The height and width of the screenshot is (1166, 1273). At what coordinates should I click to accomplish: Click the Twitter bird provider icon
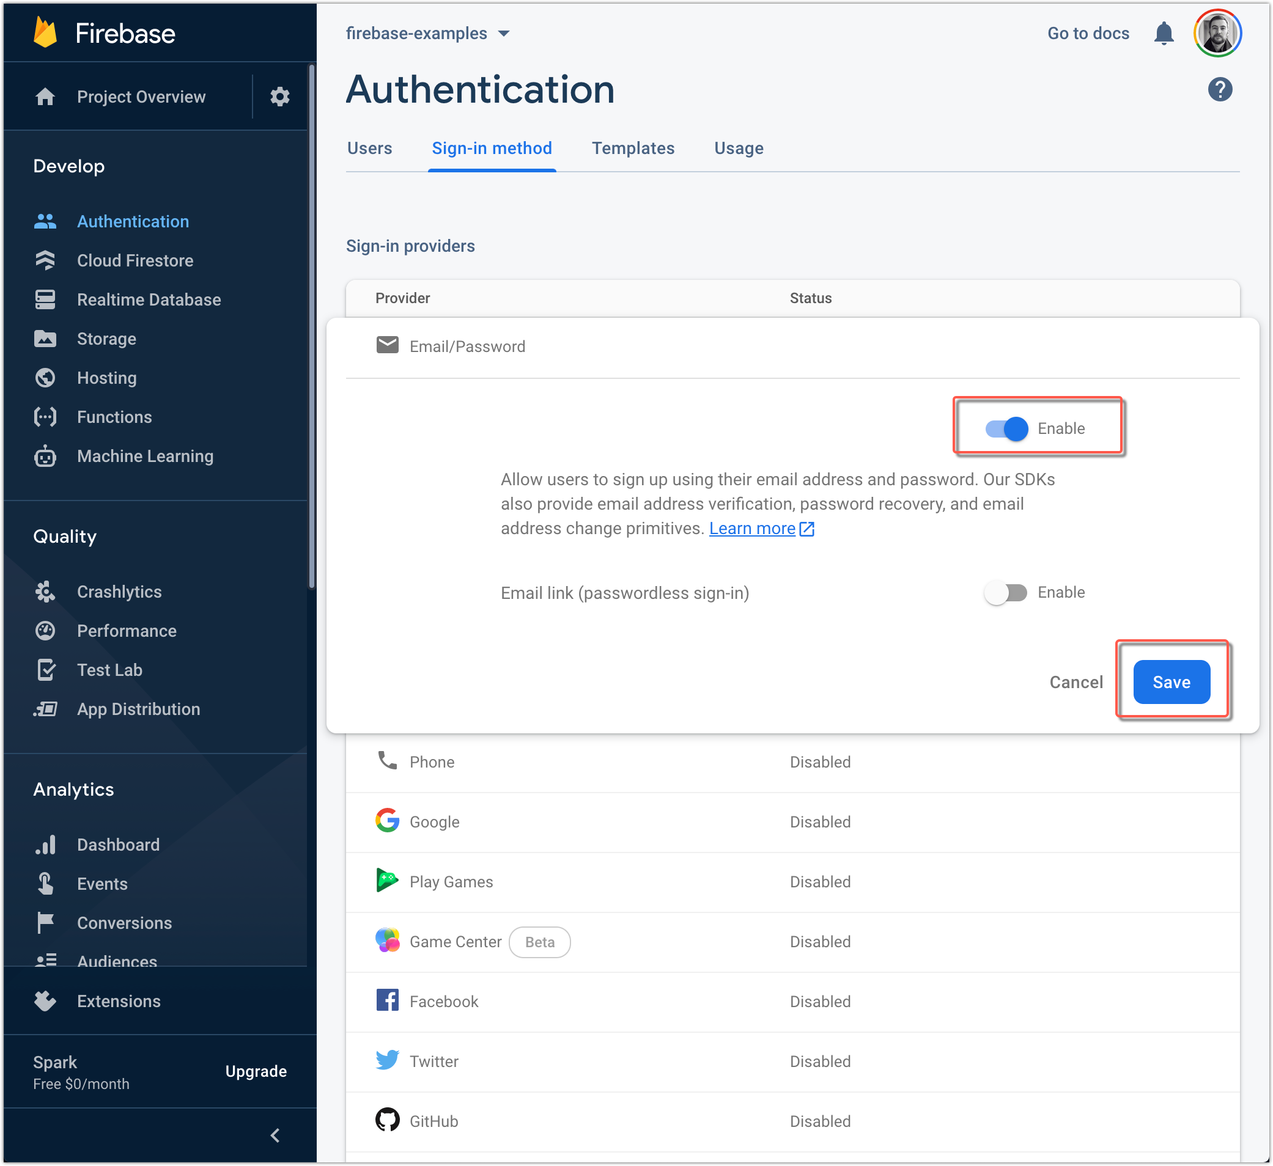pos(388,1060)
